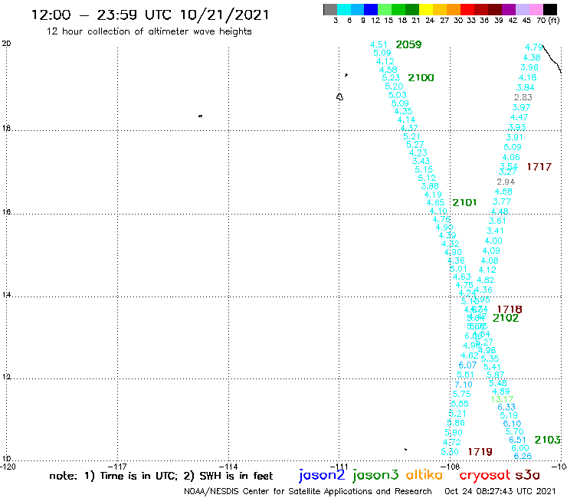567x498 pixels.
Task: Select the yellow legend swatch
Action: (426, 9)
